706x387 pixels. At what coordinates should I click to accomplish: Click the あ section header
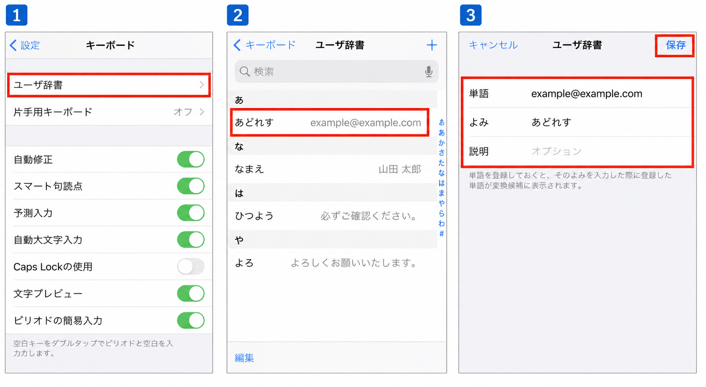tap(332, 100)
